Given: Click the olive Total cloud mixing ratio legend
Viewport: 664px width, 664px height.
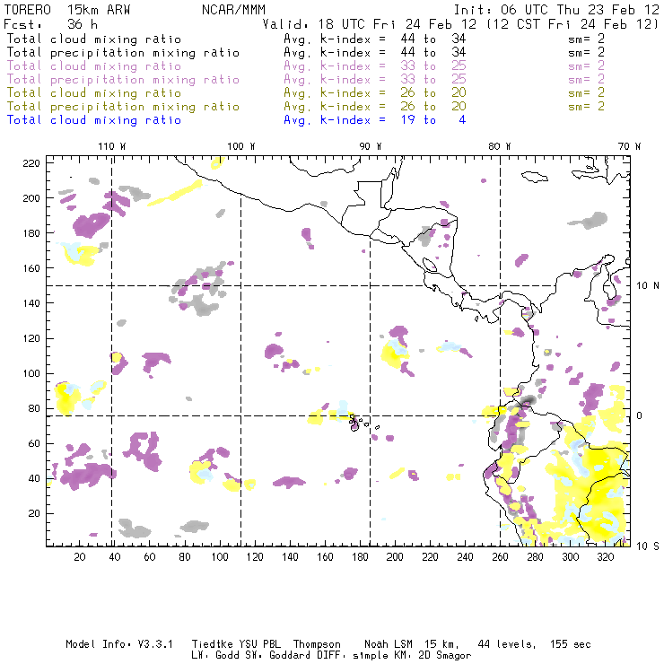Looking at the screenshot, I should tap(94, 92).
